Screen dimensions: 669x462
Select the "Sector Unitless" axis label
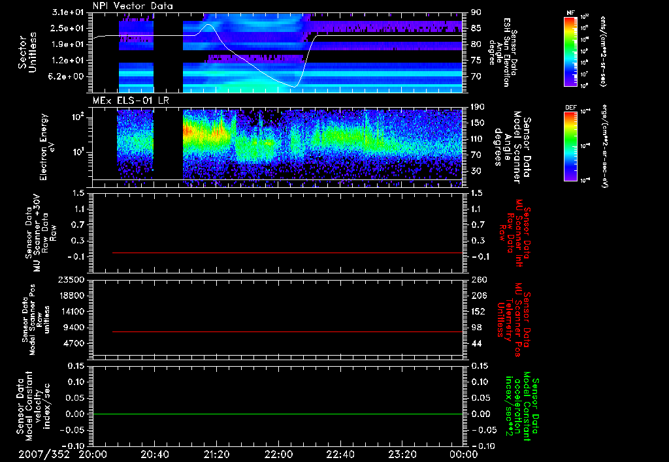pos(27,52)
